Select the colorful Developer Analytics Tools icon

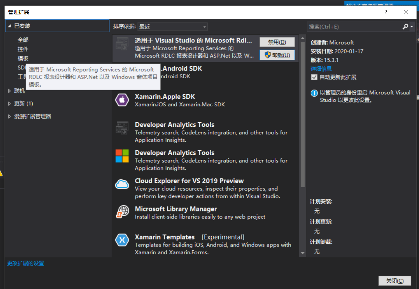(x=122, y=156)
